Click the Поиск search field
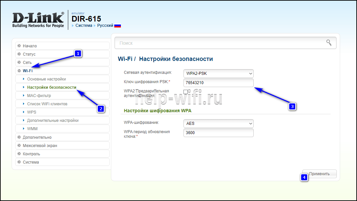The height and width of the screenshot is (201, 357). (226, 43)
